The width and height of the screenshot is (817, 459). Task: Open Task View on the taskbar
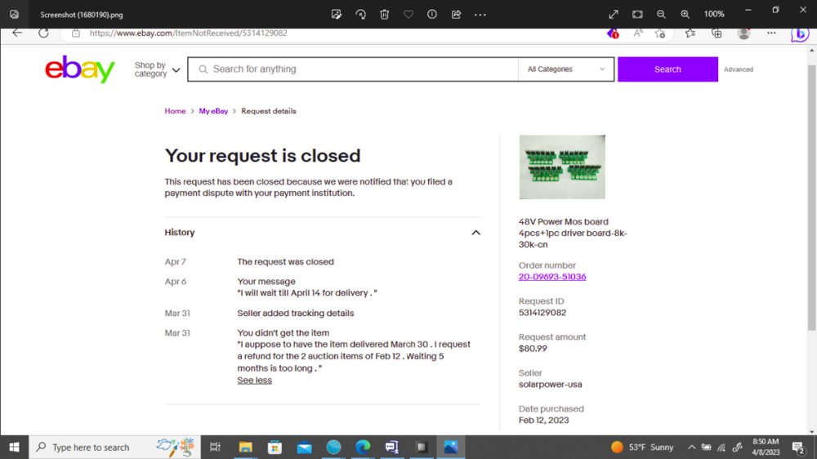[215, 447]
